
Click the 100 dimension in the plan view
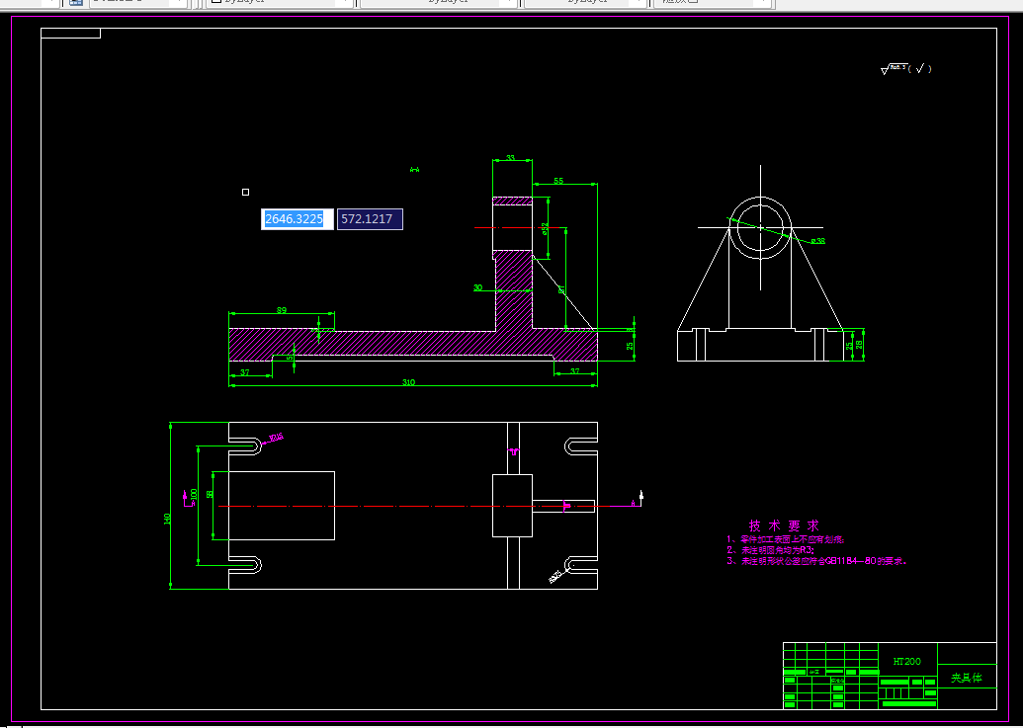pyautogui.click(x=193, y=496)
